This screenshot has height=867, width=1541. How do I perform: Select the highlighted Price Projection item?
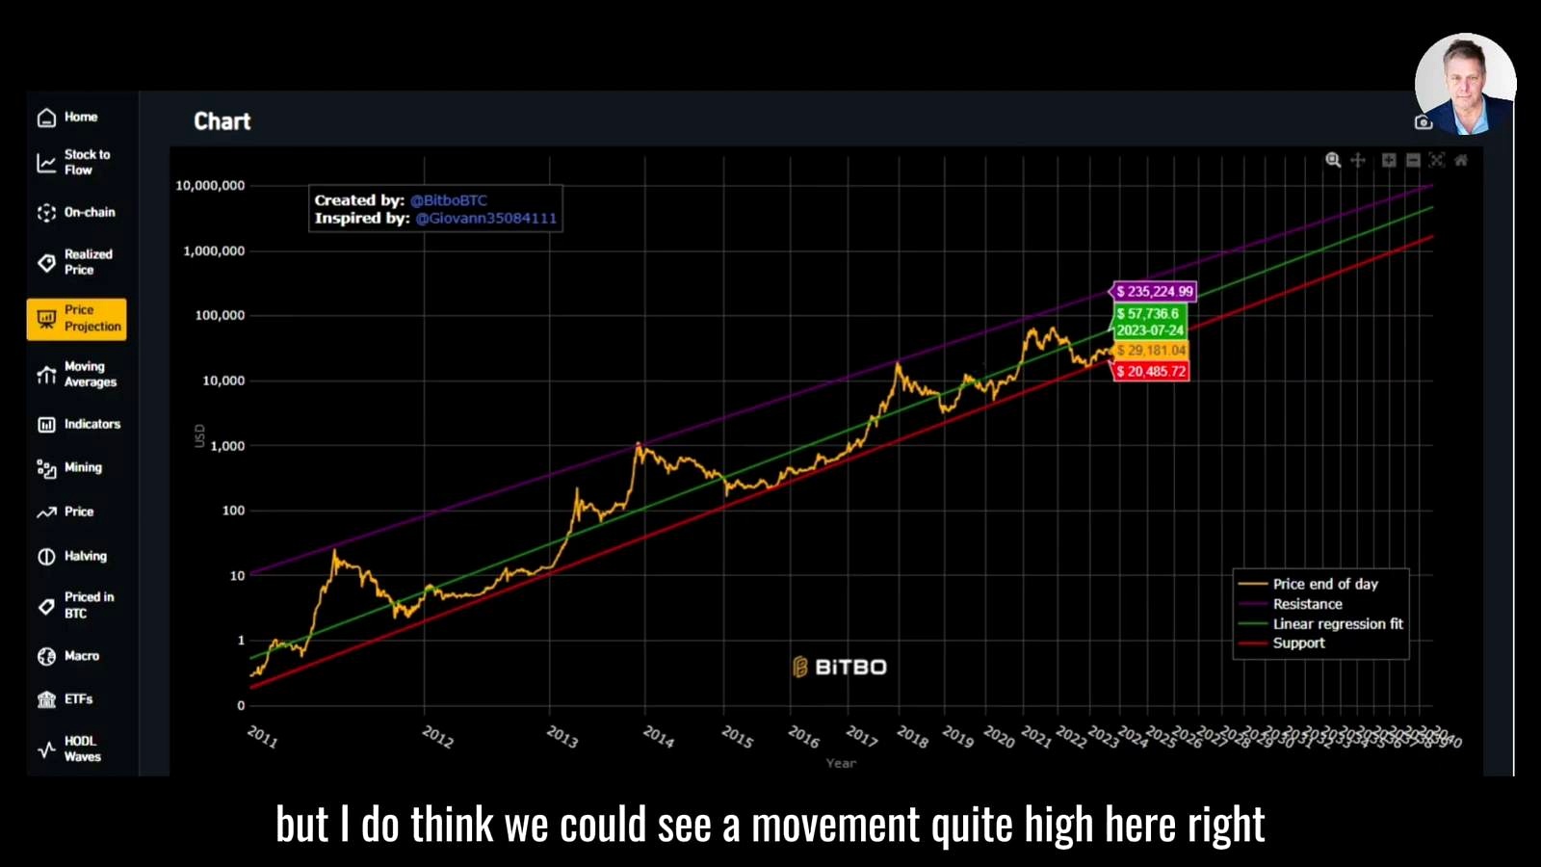pos(77,319)
